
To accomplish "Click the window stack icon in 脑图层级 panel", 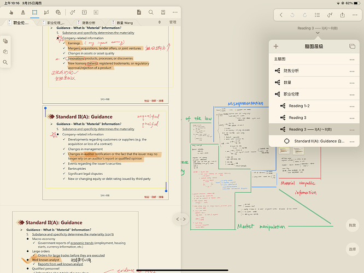I will pyautogui.click(x=352, y=46).
